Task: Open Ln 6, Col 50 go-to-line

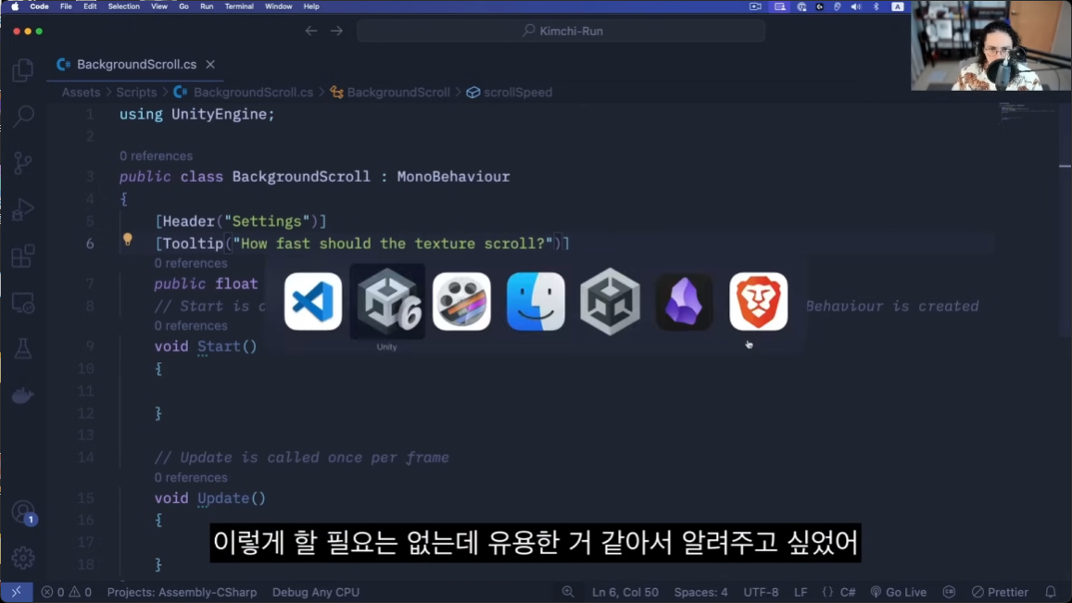Action: (x=624, y=592)
